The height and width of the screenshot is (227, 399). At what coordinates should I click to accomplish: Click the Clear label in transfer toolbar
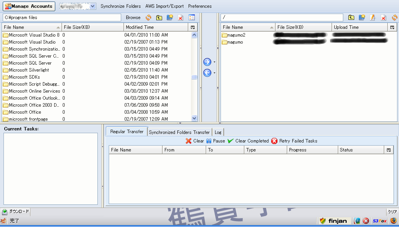point(198,141)
